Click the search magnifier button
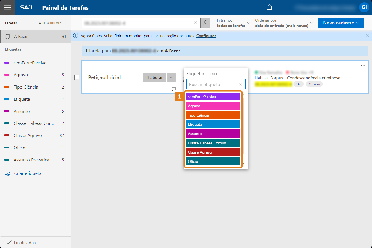372x248 pixels. 205,23
